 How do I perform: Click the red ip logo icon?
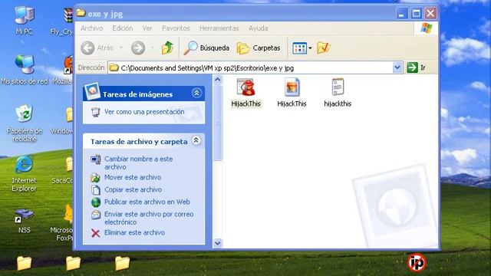[x=417, y=262]
